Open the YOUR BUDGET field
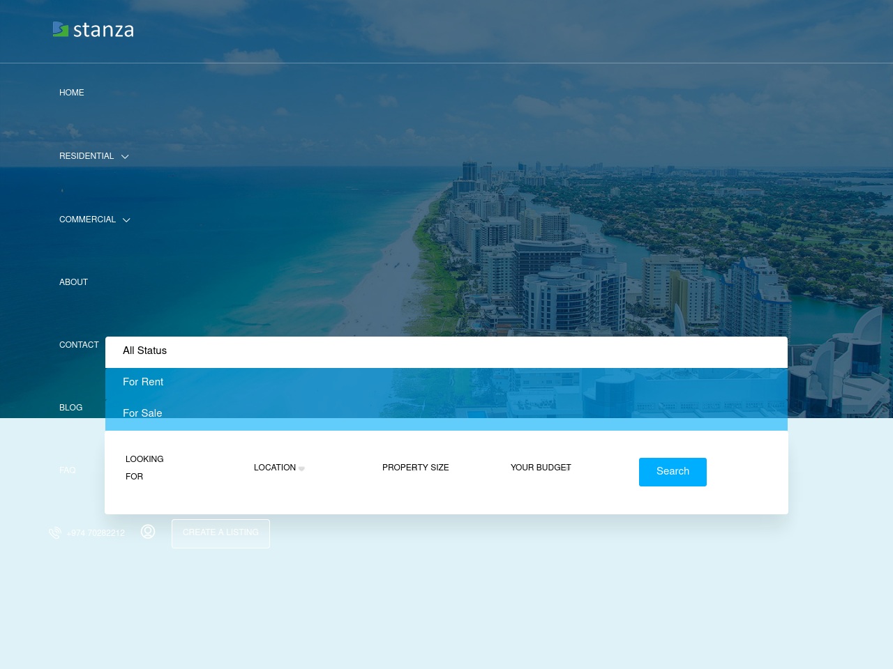 (541, 468)
